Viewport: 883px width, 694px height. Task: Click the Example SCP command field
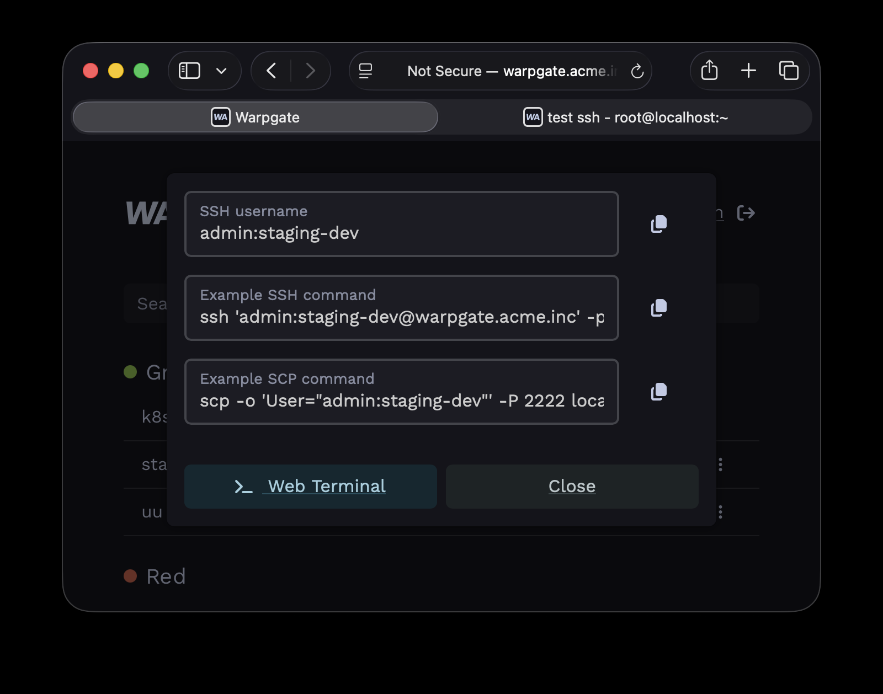(x=402, y=392)
